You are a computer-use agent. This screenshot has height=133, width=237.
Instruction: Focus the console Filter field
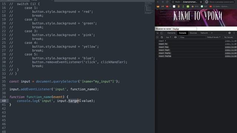point(192,37)
